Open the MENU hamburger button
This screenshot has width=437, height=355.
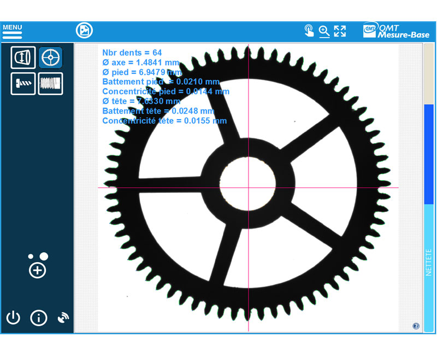(x=12, y=31)
